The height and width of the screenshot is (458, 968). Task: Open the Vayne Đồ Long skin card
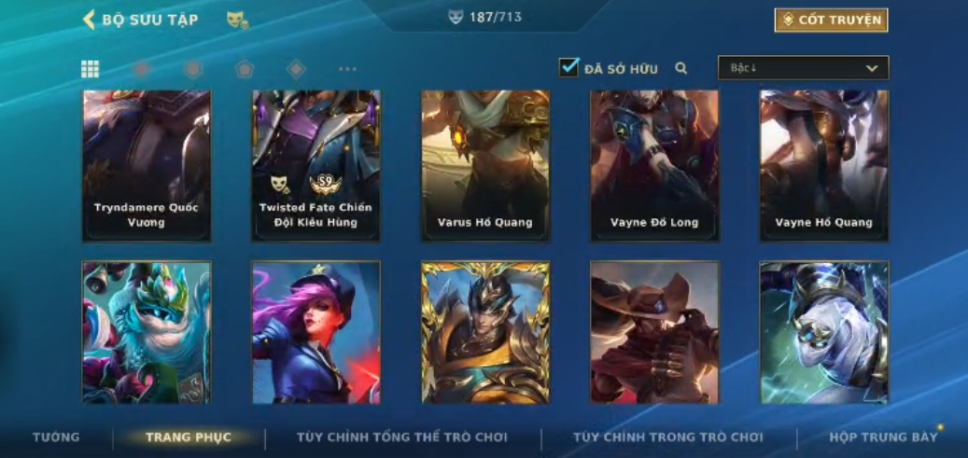(x=654, y=165)
